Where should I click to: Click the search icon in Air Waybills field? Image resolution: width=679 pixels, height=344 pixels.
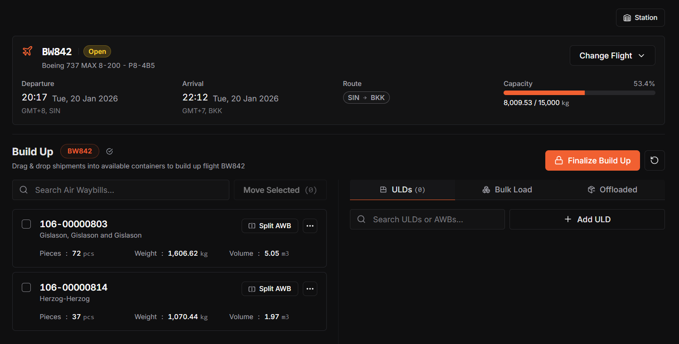(x=23, y=190)
